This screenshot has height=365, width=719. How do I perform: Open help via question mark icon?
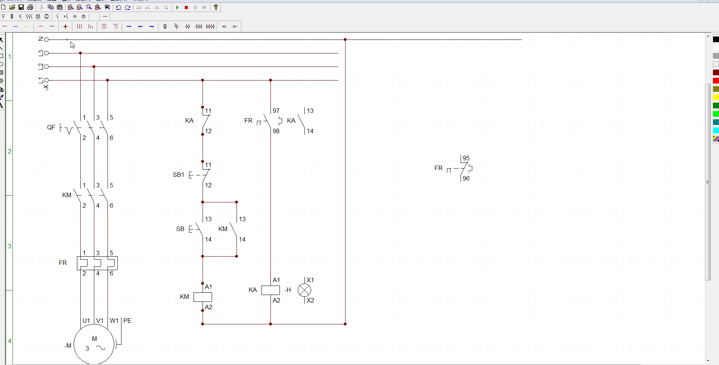coord(216,7)
